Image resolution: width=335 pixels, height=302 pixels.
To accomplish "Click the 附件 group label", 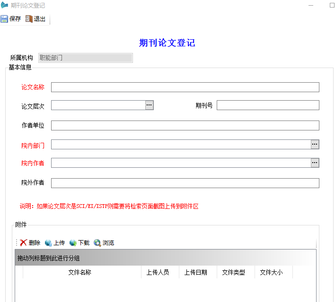I will coord(21,224).
